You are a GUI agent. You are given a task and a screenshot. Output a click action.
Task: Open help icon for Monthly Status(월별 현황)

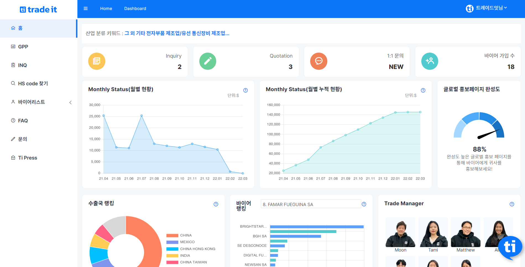(245, 90)
